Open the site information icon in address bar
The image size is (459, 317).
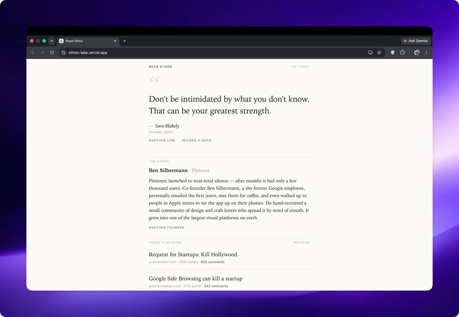63,52
